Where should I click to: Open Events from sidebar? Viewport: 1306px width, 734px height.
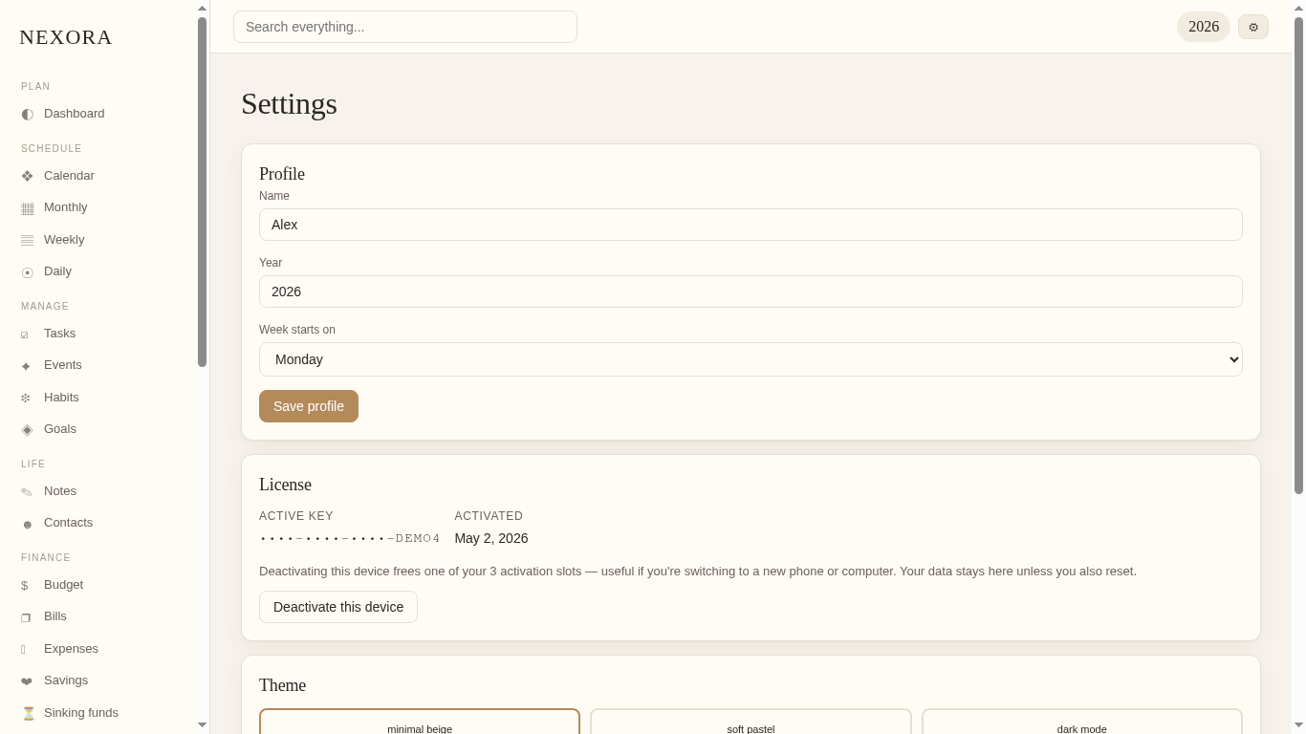click(x=98, y=365)
